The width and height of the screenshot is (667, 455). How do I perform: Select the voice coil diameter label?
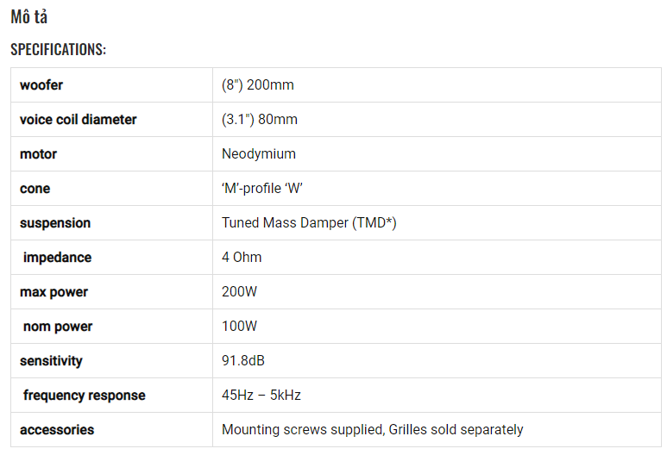(79, 120)
